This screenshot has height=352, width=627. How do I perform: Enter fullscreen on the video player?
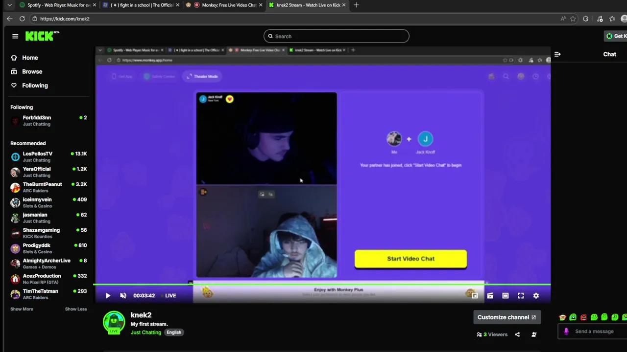pyautogui.click(x=521, y=295)
